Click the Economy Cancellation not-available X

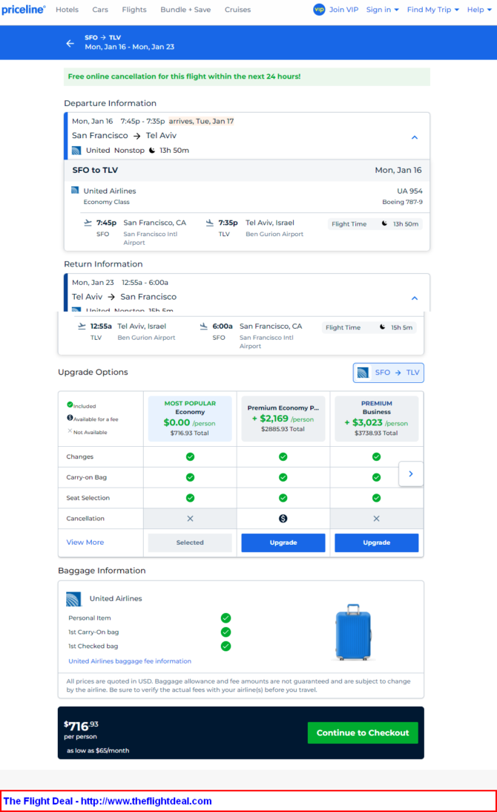[x=190, y=518]
